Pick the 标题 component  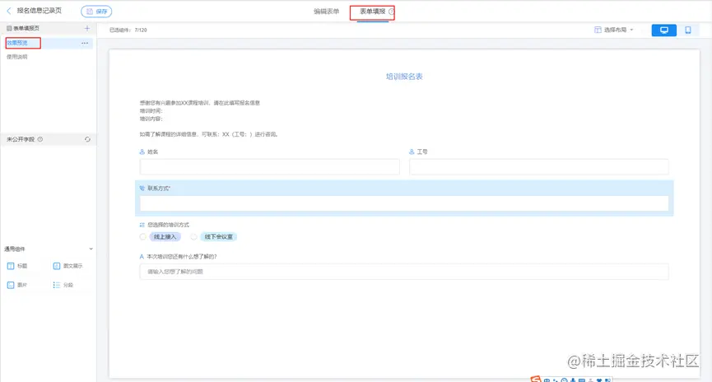click(17, 266)
